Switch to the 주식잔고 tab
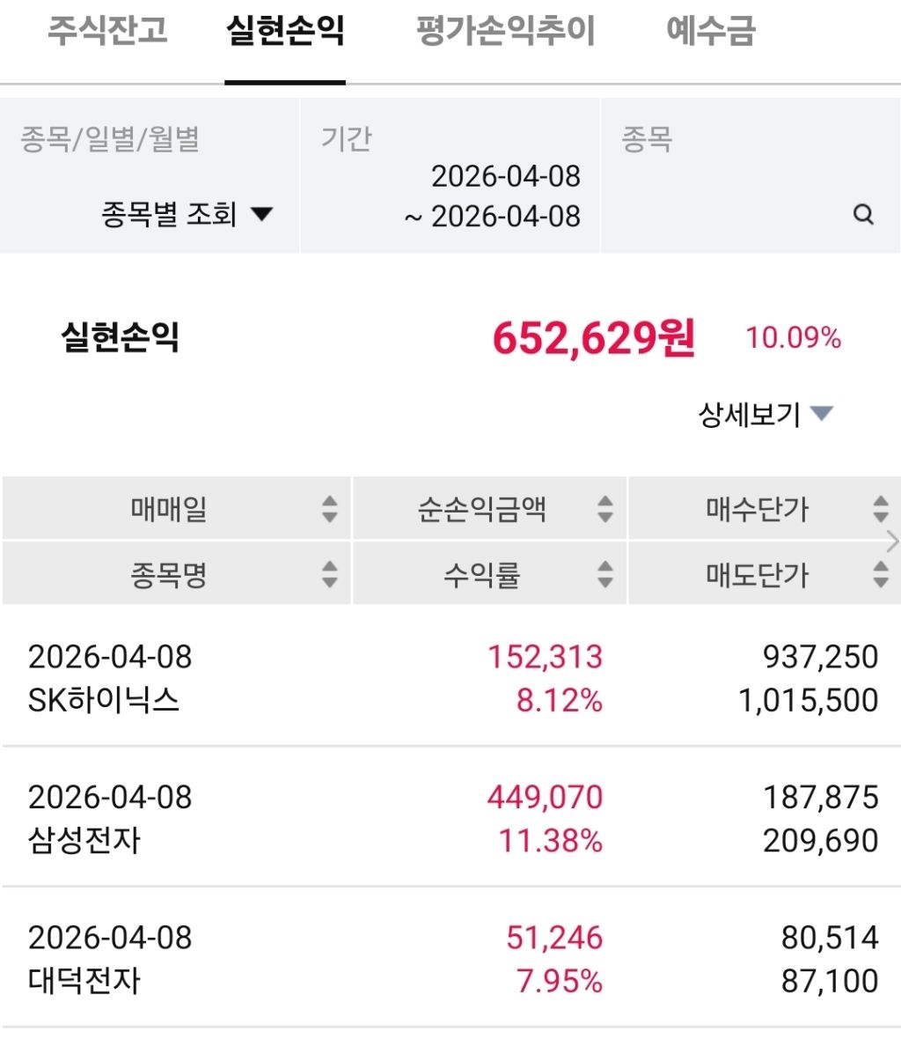 [107, 32]
